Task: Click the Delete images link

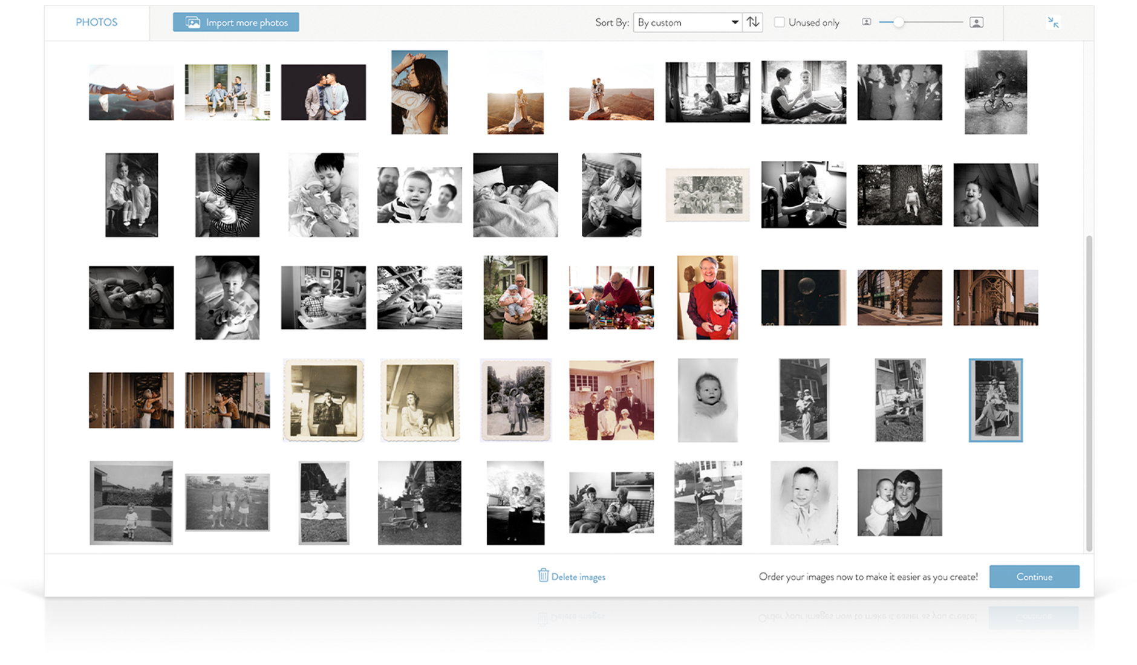Action: point(578,577)
